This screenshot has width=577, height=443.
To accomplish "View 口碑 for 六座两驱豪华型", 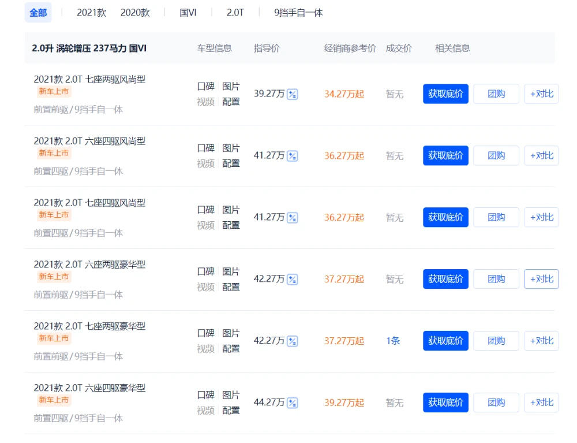I will click(x=206, y=272).
